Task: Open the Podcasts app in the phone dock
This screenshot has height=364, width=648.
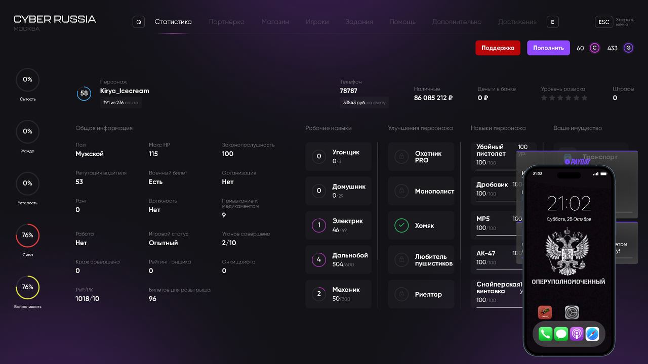Action: 577,334
